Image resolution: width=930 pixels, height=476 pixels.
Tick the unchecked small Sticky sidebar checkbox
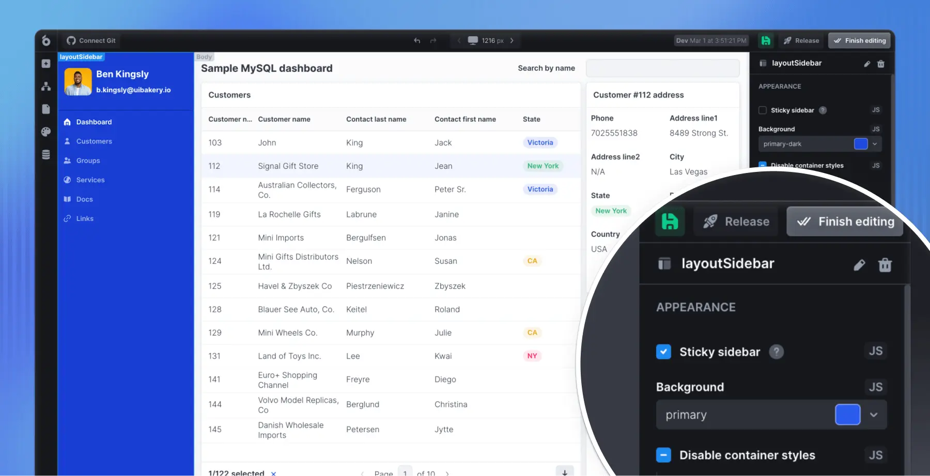762,110
